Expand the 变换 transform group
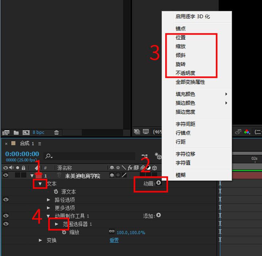 coord(40,240)
